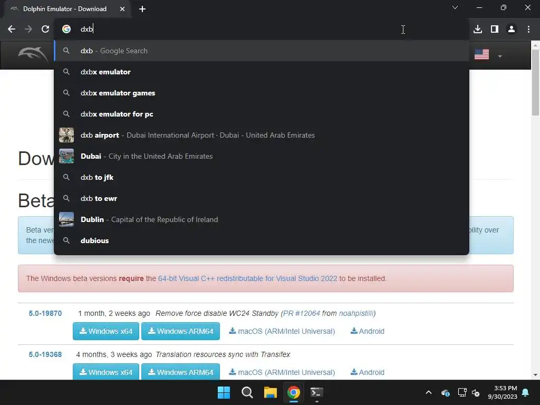This screenshot has height=405, width=540.
Task: Click the dxb airport thumbnail image
Action: tap(66, 135)
